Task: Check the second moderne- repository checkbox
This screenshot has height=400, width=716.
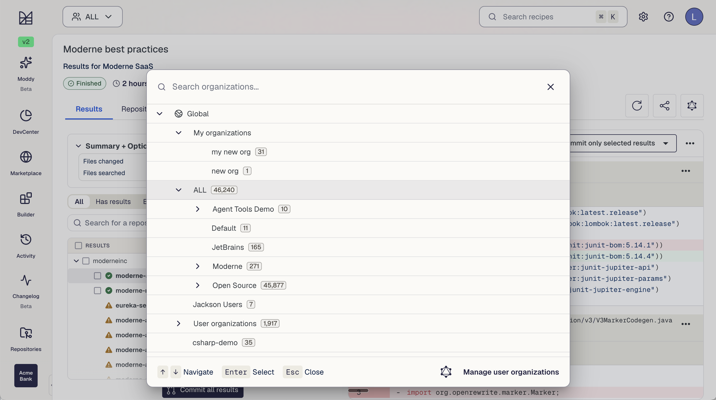Action: (x=97, y=291)
